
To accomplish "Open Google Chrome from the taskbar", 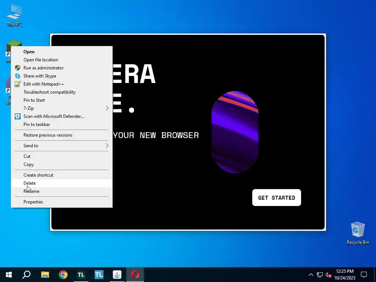I will (x=63, y=275).
